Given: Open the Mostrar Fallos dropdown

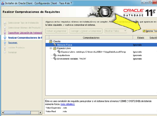Looking at the screenshot, I should click(116, 31).
